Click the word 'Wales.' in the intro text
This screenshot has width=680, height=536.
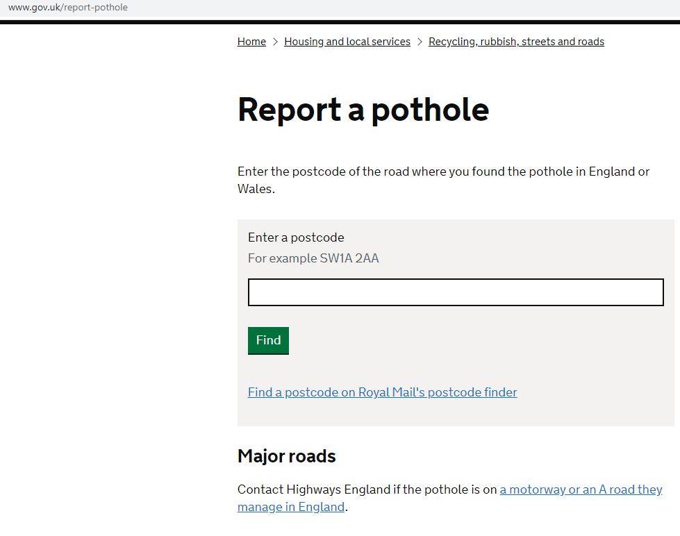click(x=256, y=189)
